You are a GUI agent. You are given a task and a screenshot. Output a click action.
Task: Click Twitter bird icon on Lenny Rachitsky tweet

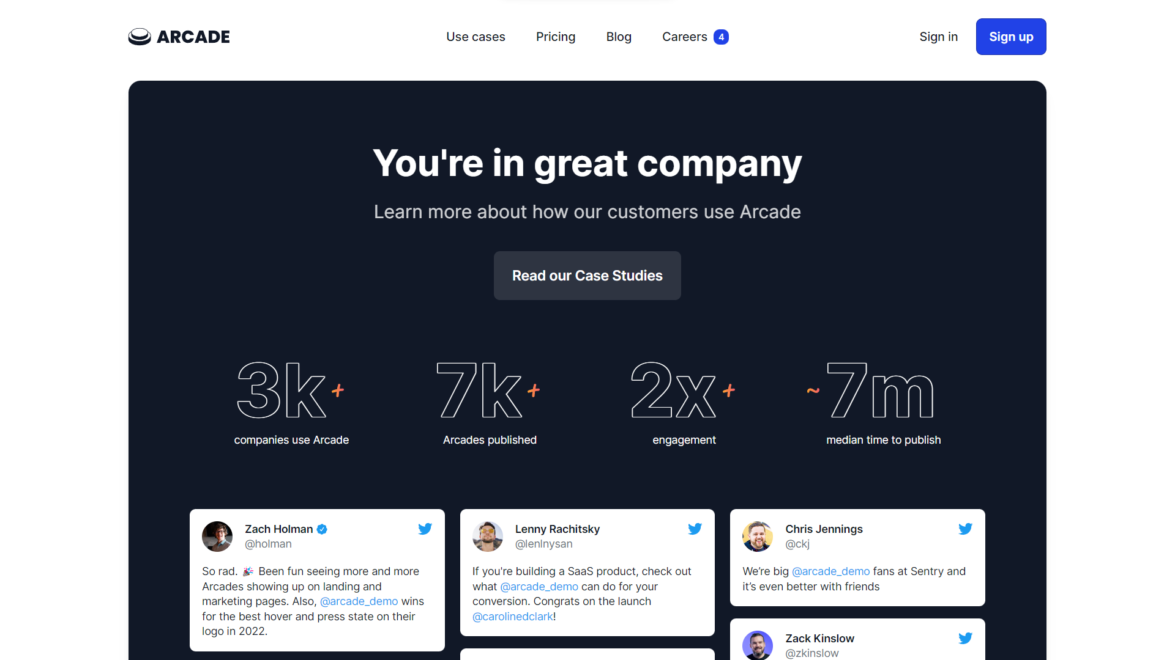(695, 529)
